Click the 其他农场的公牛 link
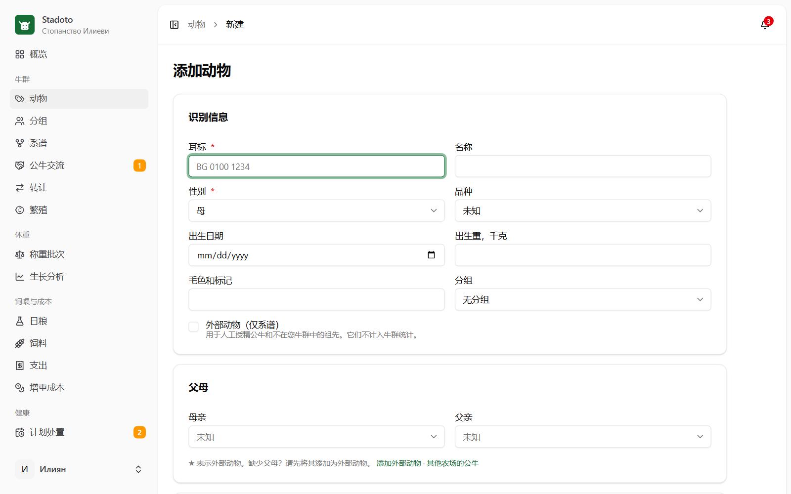This screenshot has width=791, height=494. pyautogui.click(x=452, y=463)
